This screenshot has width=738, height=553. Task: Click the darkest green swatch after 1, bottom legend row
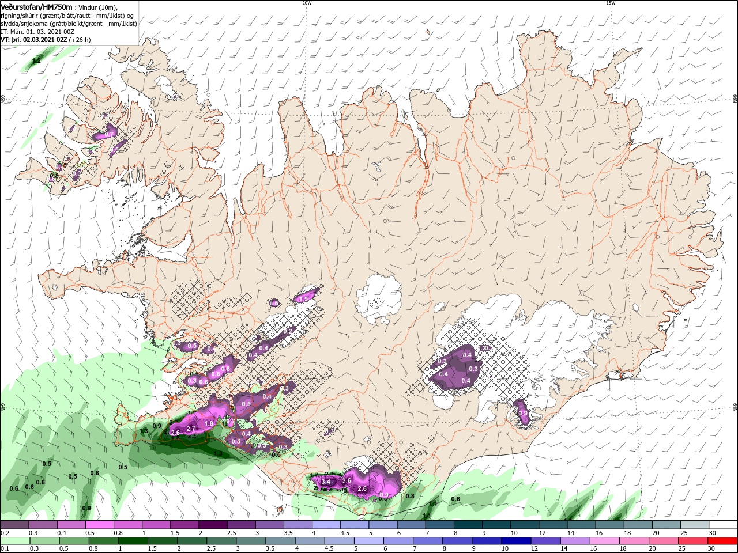133,541
